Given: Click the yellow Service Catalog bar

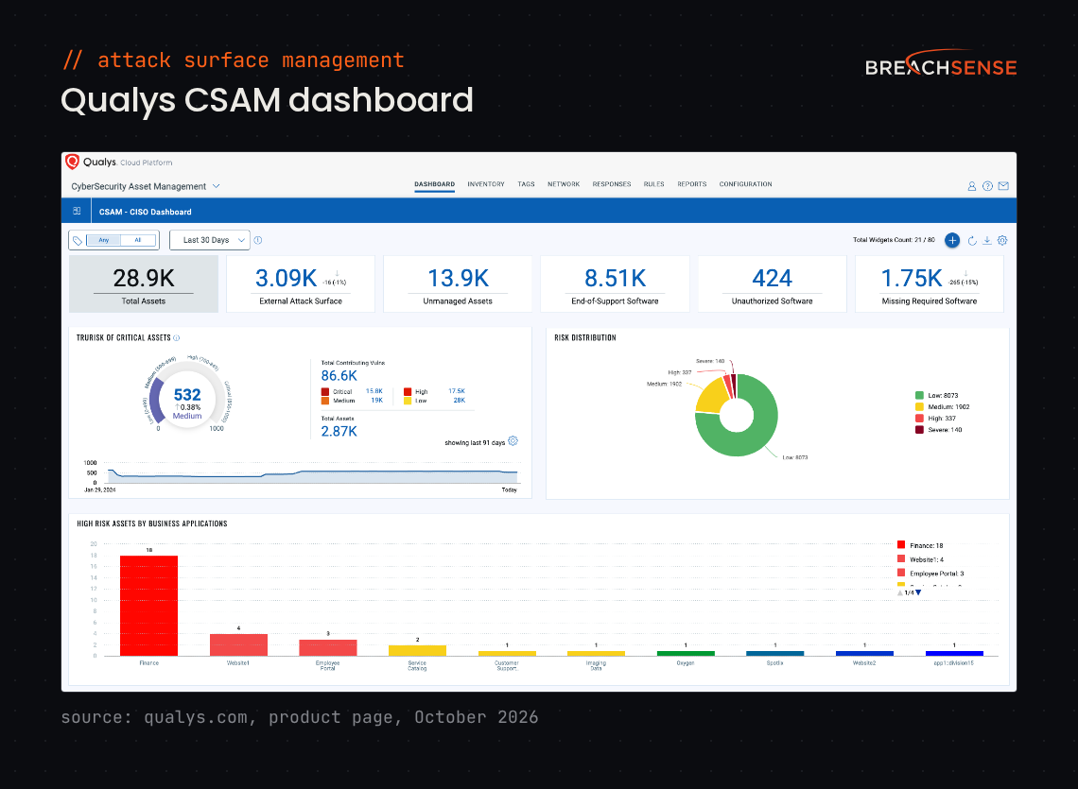Looking at the screenshot, I should pyautogui.click(x=417, y=650).
